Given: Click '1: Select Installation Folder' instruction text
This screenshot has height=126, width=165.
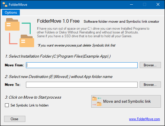Looking at the screenshot, I should 58,56.
